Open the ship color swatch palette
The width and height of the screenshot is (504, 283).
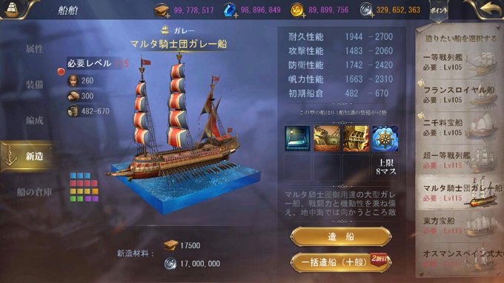(x=84, y=187)
